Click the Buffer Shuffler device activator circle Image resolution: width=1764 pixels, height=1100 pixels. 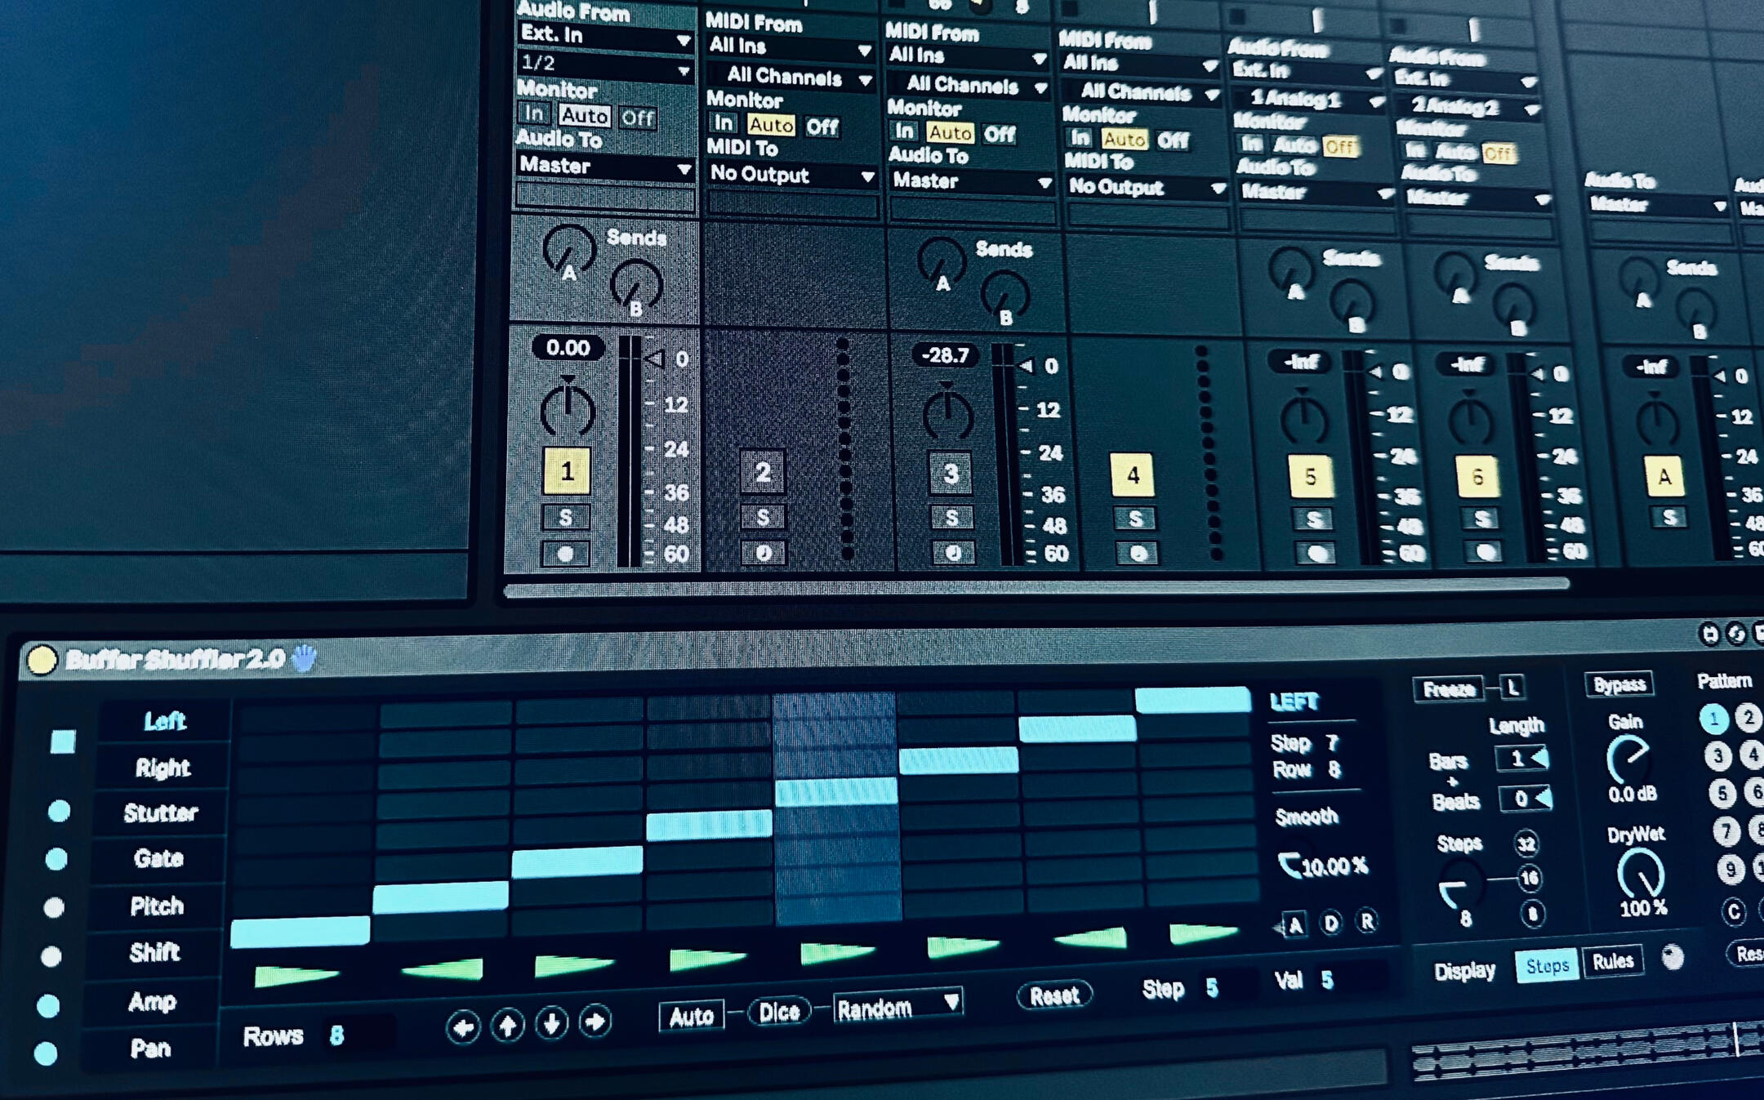pos(42,660)
